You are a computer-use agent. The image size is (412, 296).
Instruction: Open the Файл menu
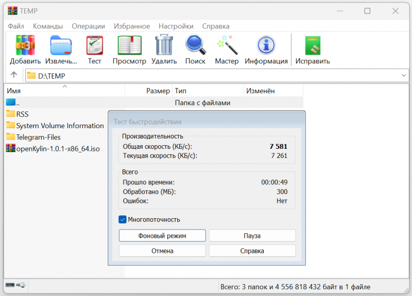16,26
